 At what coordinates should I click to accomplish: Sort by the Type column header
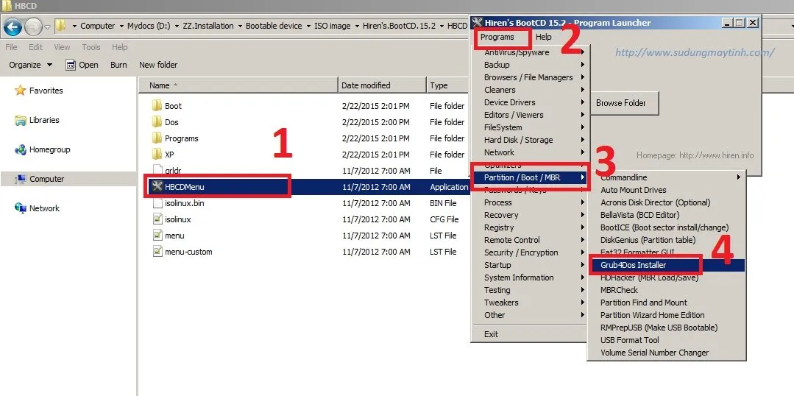pyautogui.click(x=449, y=85)
